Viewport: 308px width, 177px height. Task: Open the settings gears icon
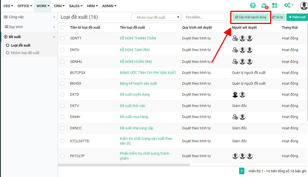[288, 5]
